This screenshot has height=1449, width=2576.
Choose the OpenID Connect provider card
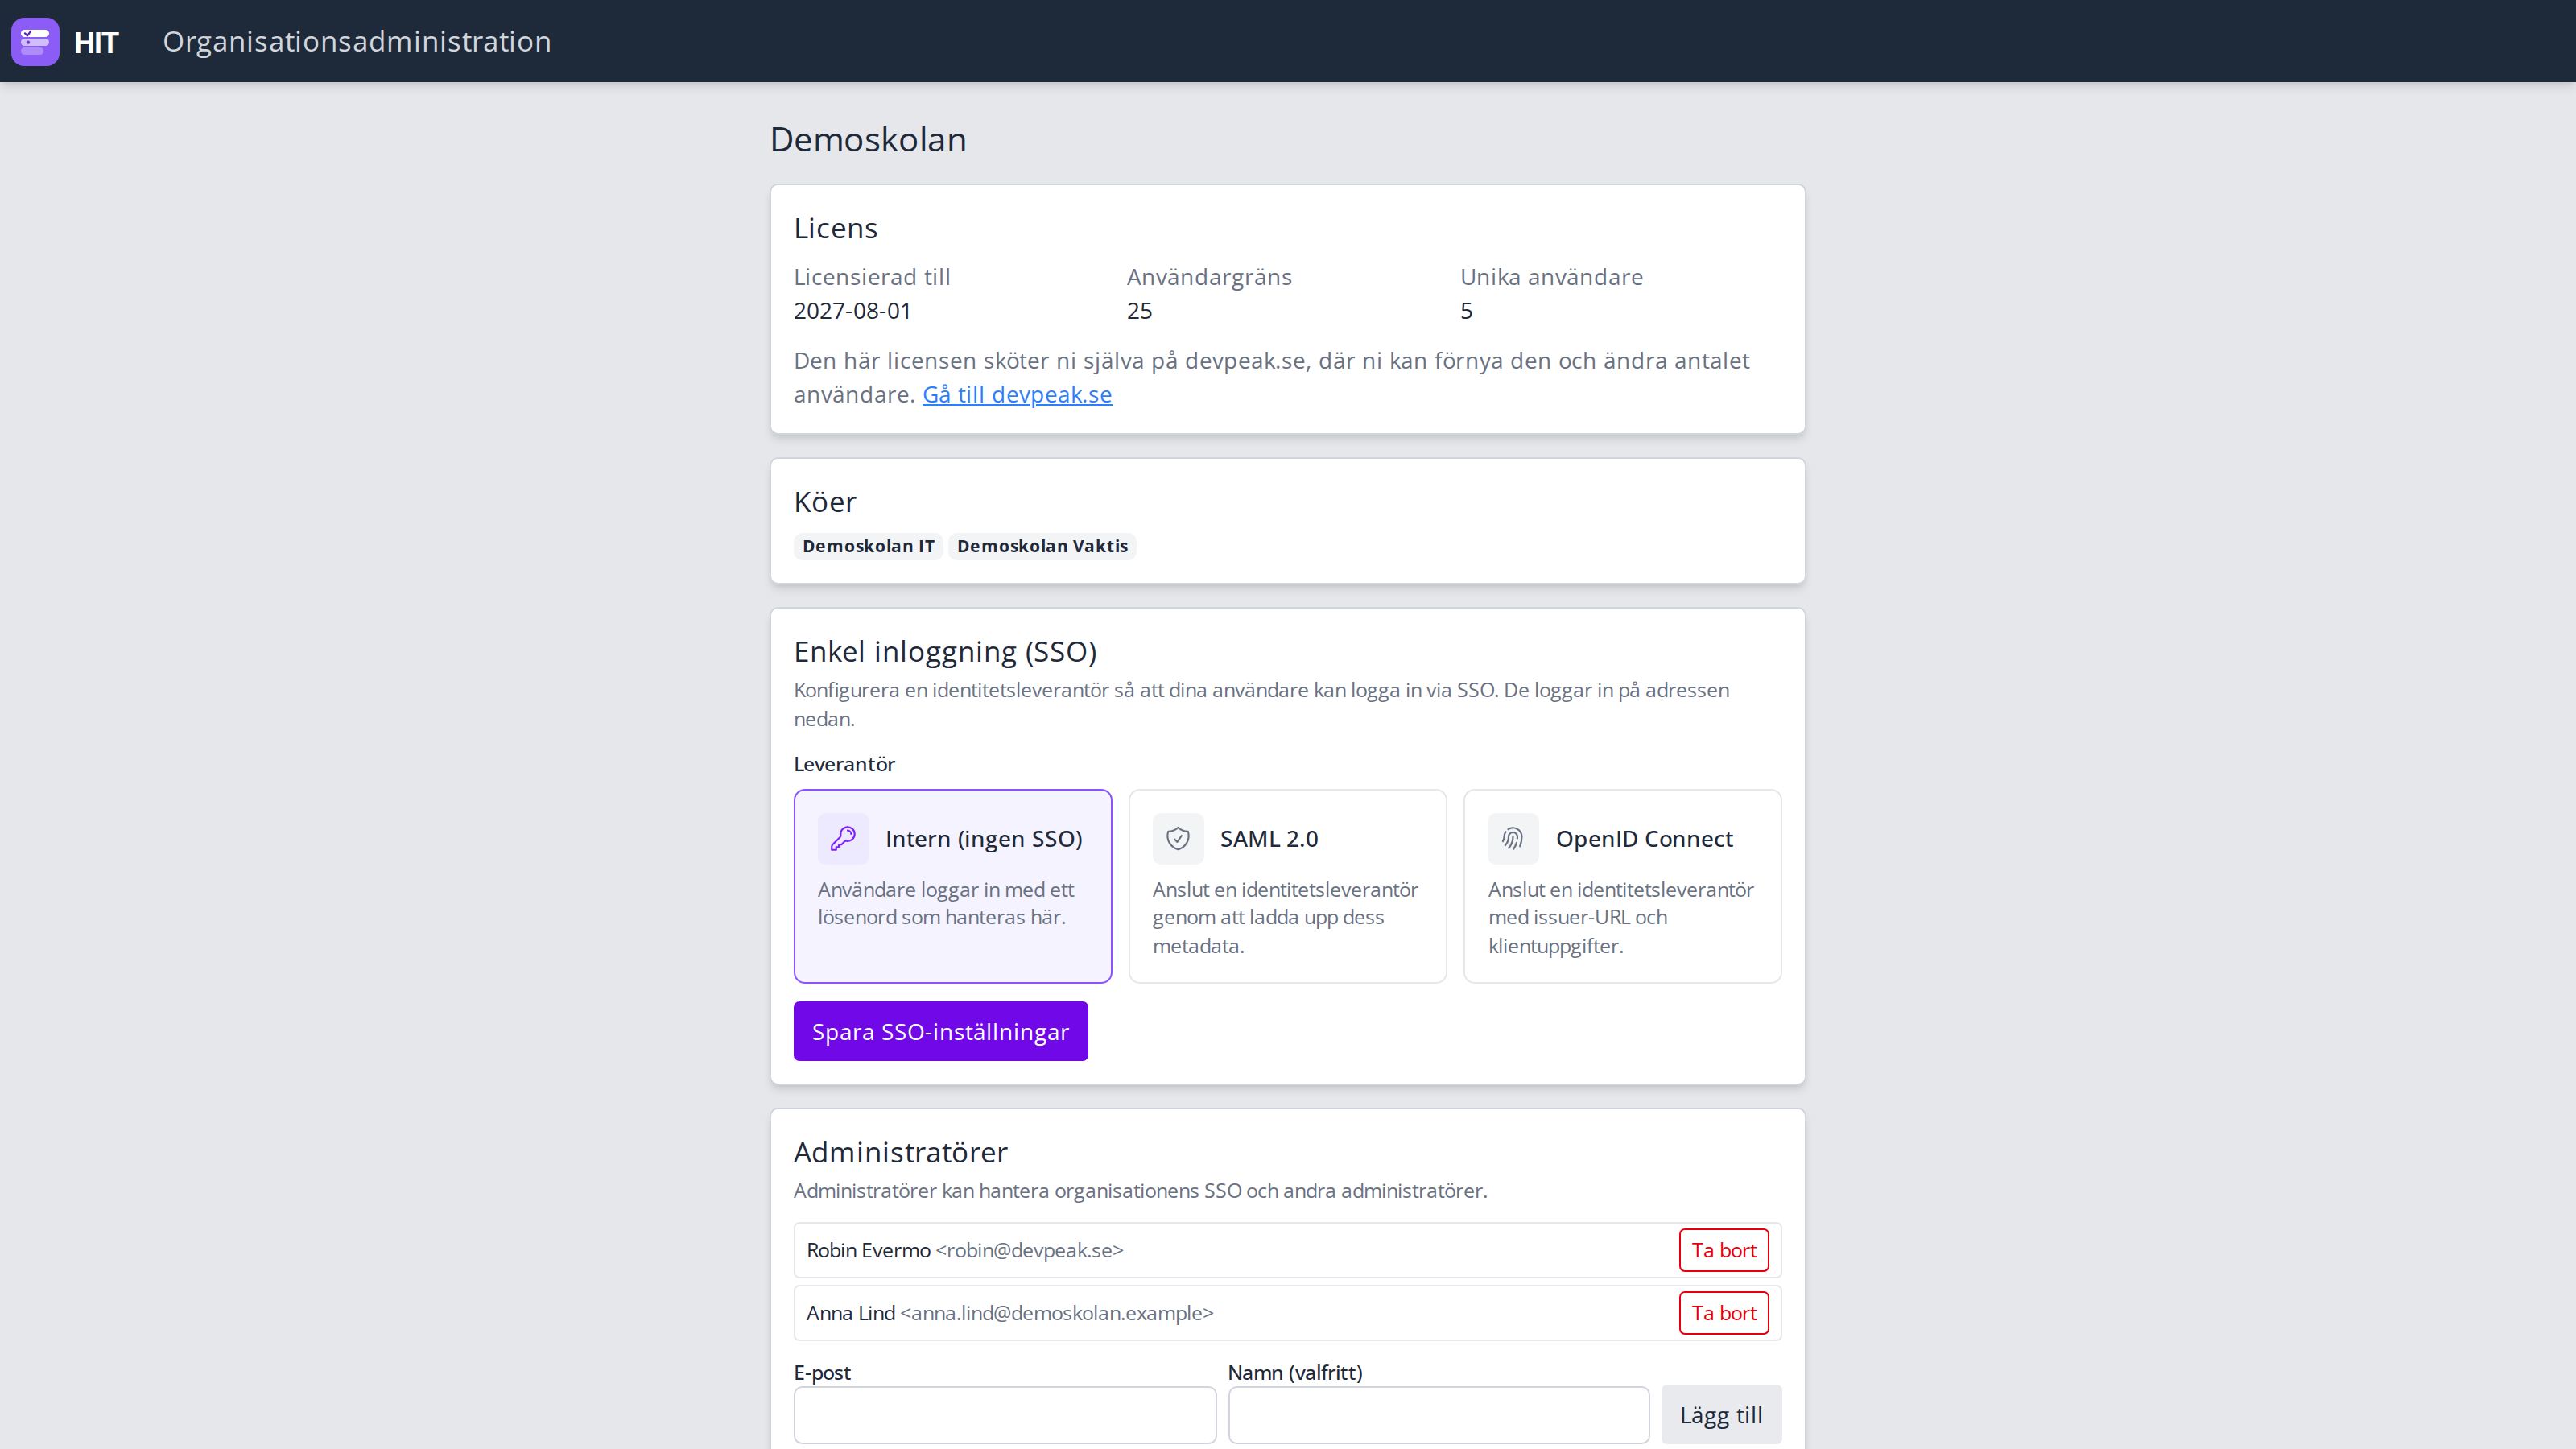(1622, 886)
